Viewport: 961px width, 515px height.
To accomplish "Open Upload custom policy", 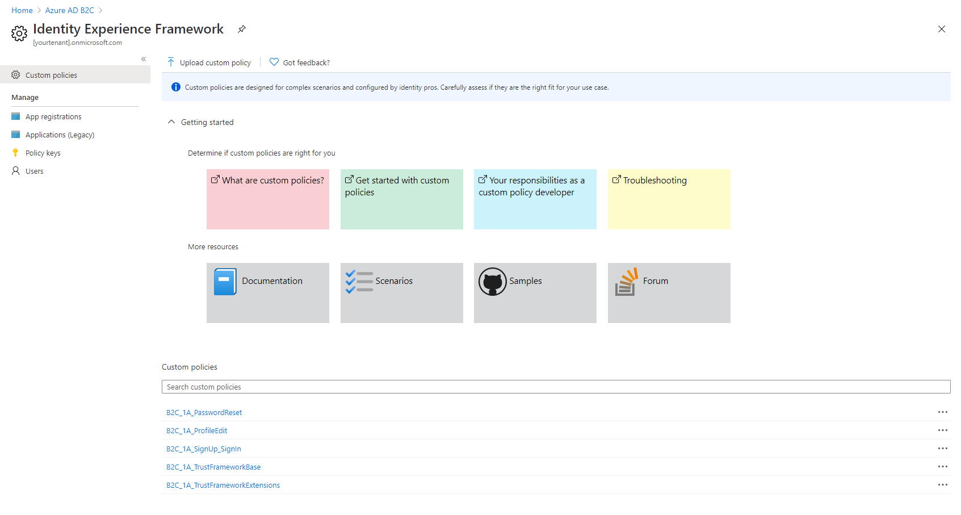I will click(x=215, y=62).
